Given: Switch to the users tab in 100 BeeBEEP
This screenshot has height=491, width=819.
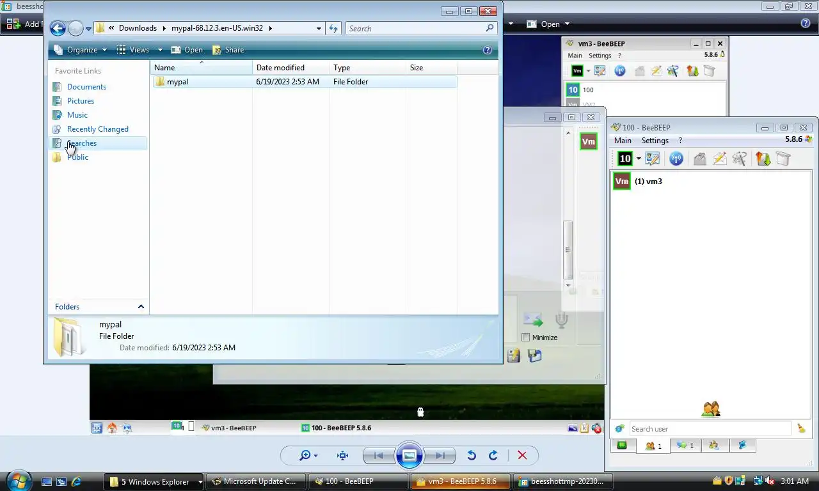Looking at the screenshot, I should tap(653, 446).
